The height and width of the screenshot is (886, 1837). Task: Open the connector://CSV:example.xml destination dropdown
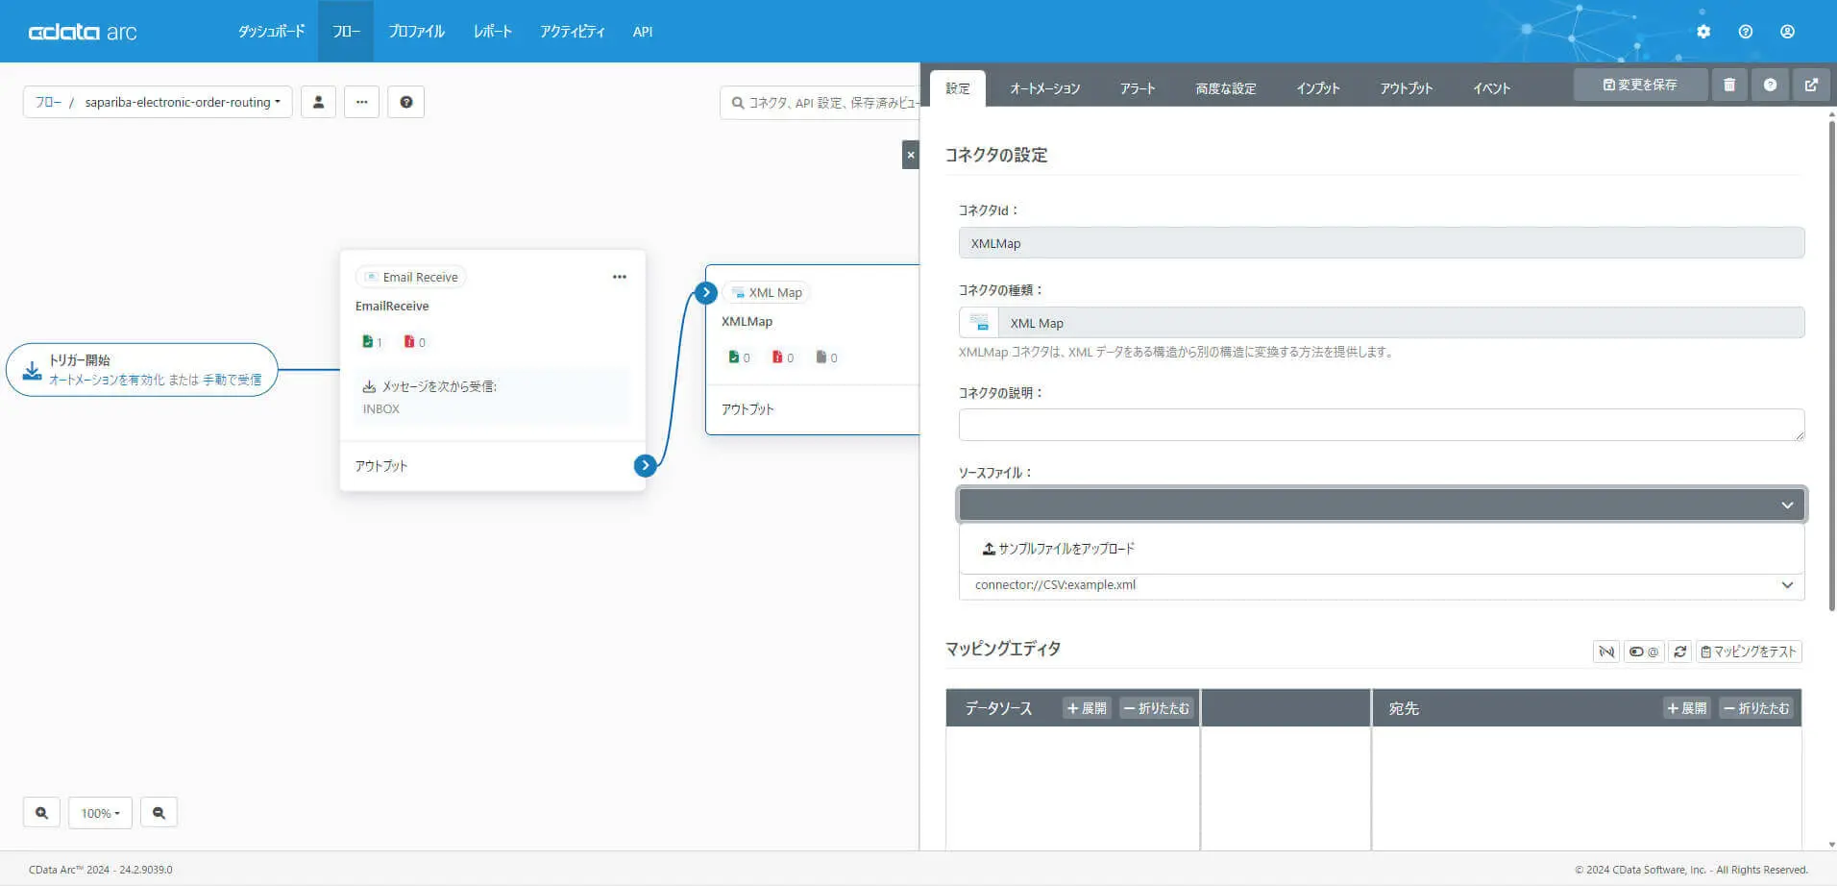point(1382,585)
